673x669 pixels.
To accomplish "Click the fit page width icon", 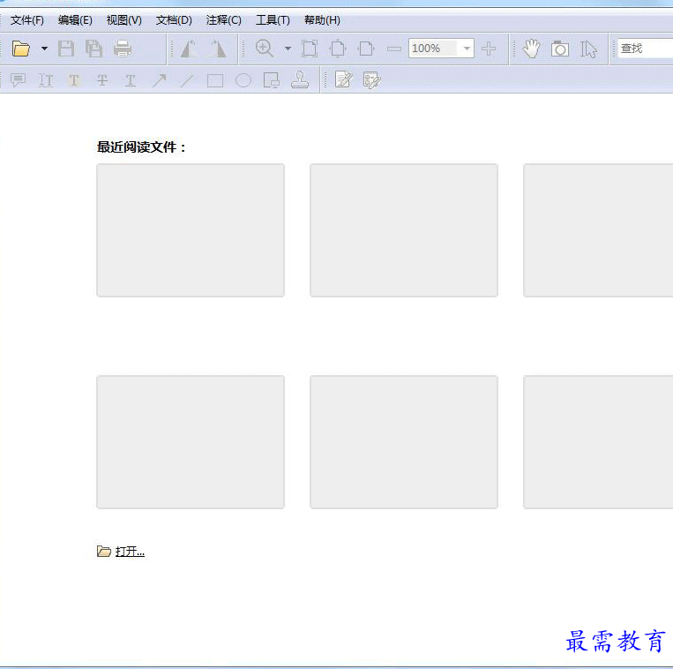I will (x=366, y=49).
